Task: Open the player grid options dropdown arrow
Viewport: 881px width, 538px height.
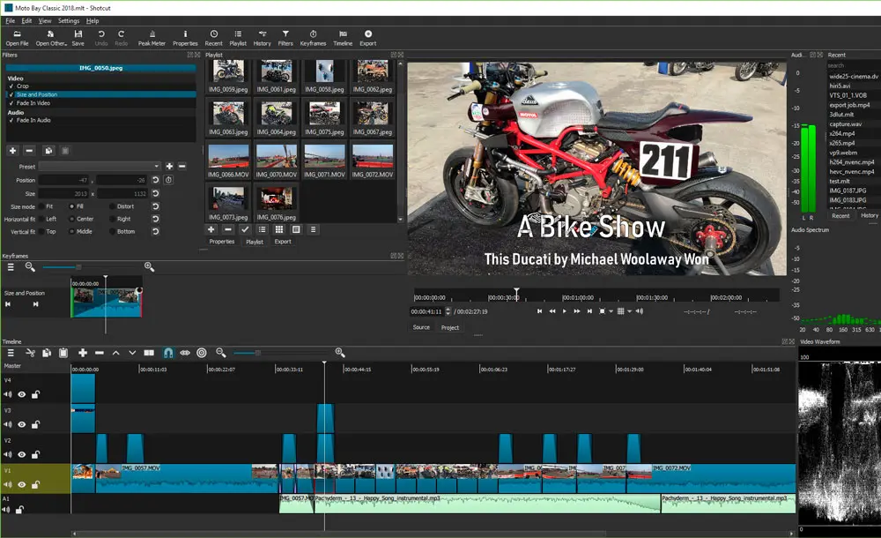Action: (x=628, y=311)
